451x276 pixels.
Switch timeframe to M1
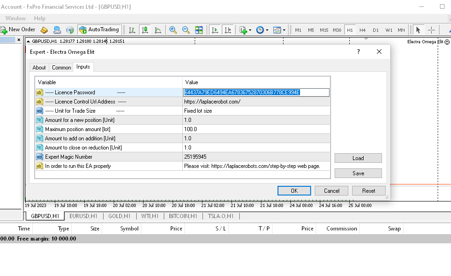coord(298,30)
